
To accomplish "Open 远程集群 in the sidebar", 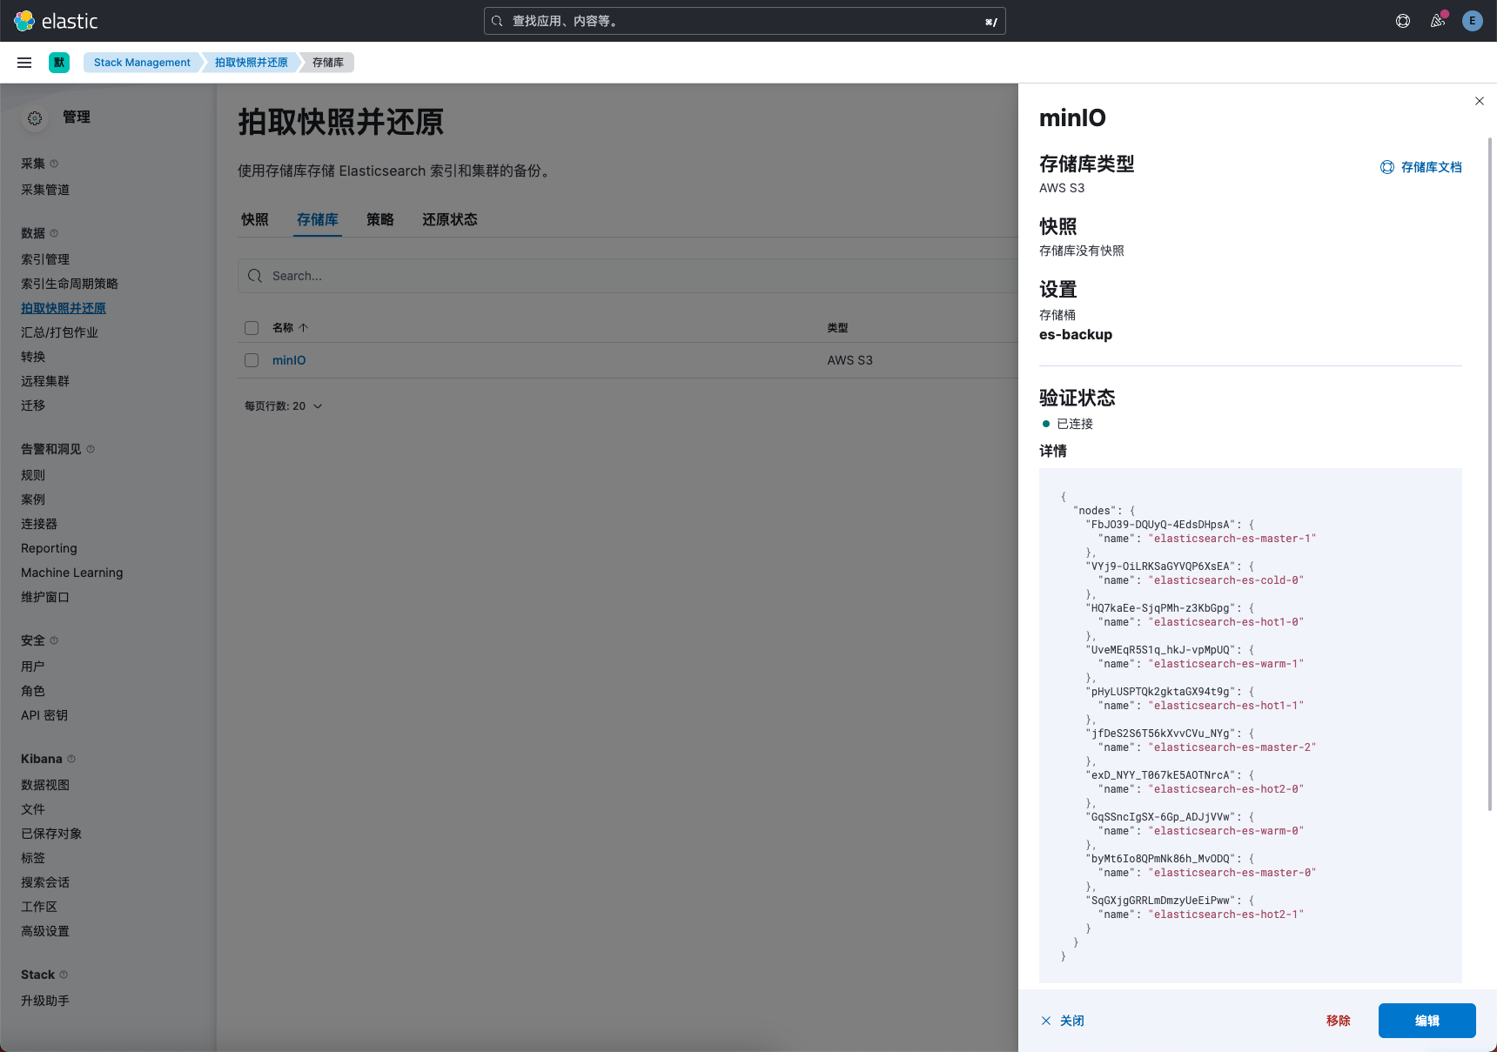I will click(x=45, y=381).
